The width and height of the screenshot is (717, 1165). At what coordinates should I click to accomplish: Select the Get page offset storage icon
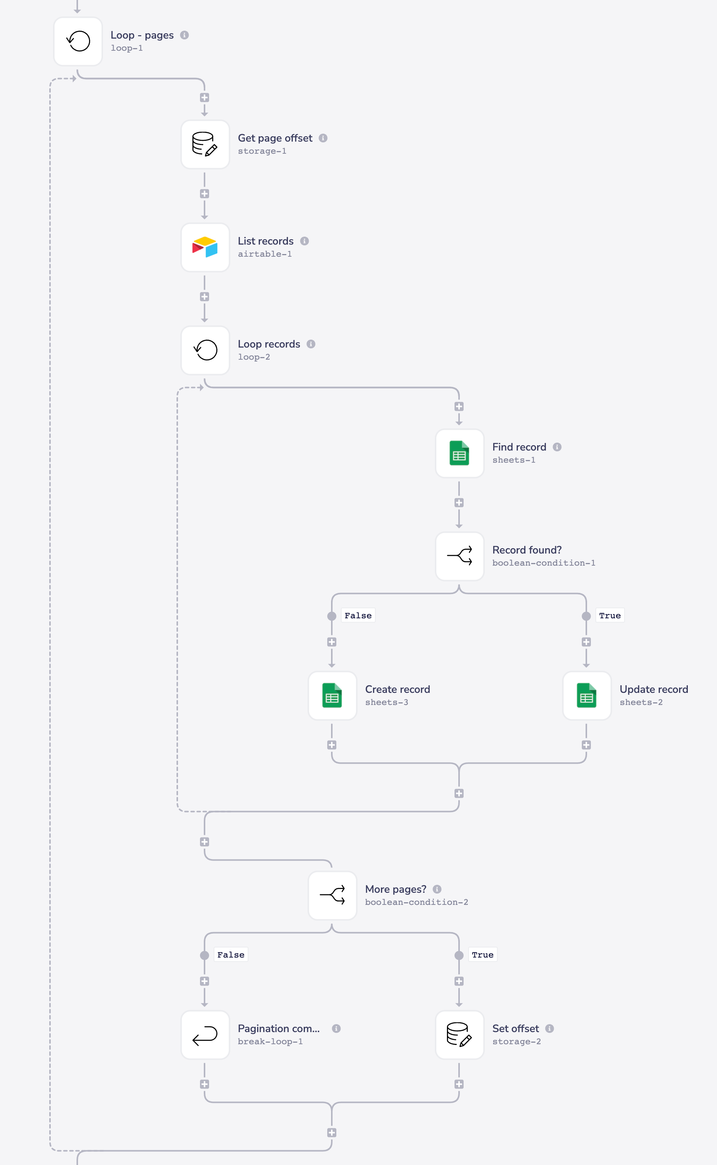tap(205, 145)
